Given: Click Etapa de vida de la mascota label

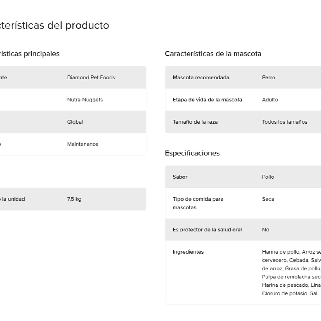Looking at the screenshot, I should (207, 100).
